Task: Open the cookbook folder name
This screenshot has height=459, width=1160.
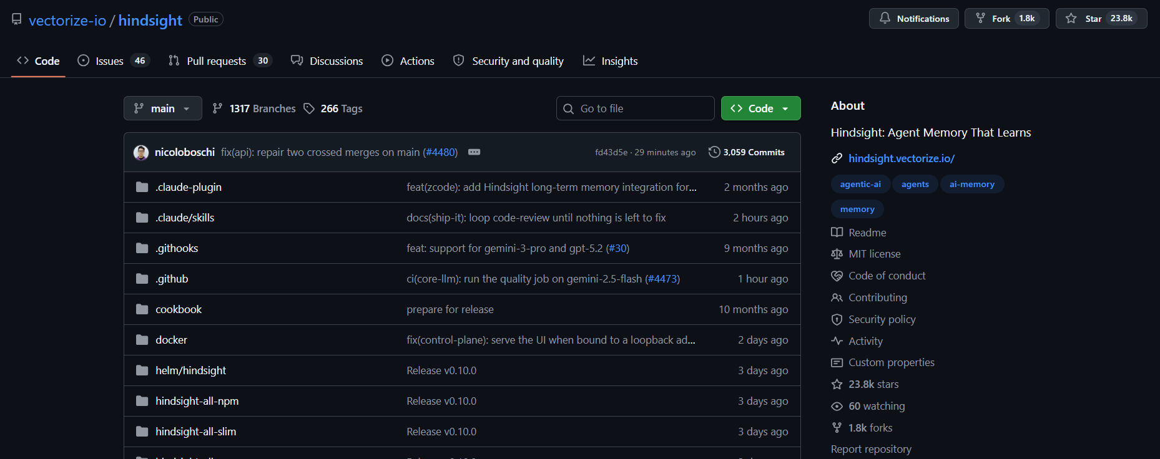Action: (179, 309)
